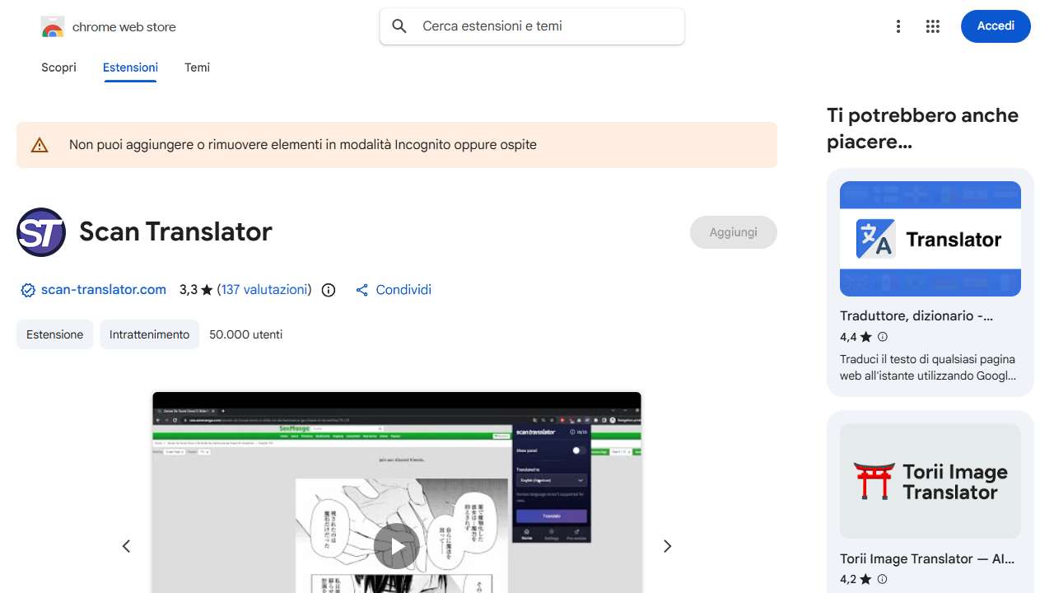Show the previous screenshot
Screen dimensions: 1054x593
(126, 546)
